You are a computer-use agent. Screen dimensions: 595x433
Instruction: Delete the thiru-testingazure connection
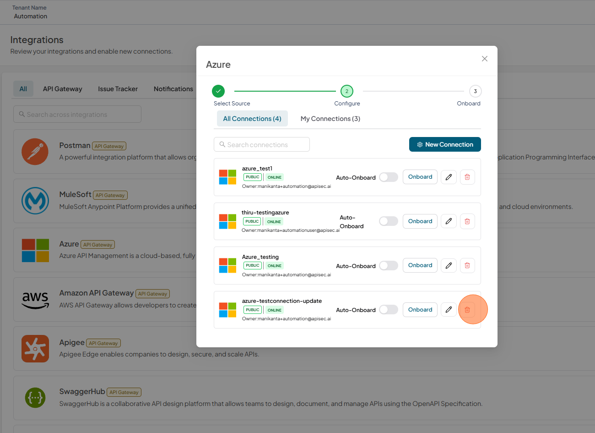point(467,221)
